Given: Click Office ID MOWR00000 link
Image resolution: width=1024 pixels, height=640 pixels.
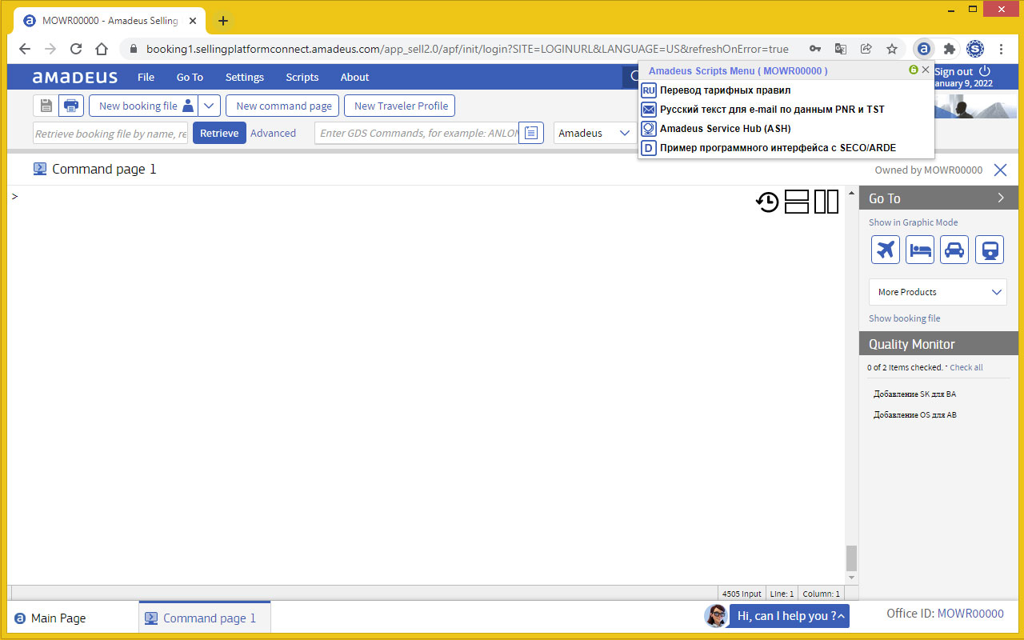Looking at the screenshot, I should 970,614.
